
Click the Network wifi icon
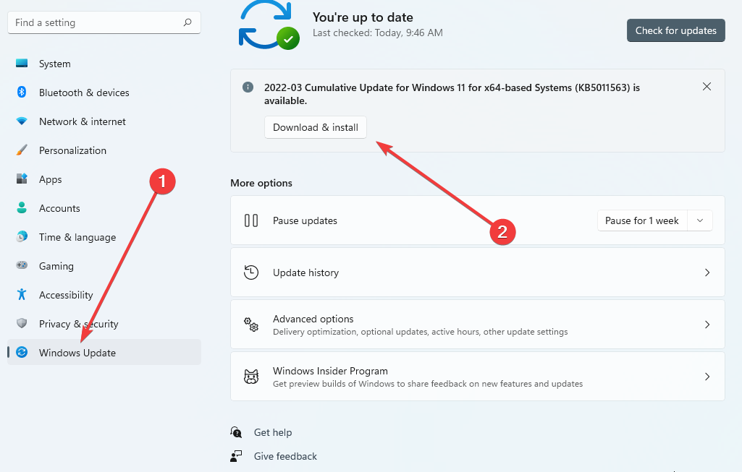pos(22,121)
